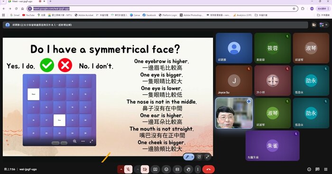Viewport: 332px width, 174px height.
Task: Open the browser home page
Action: pyautogui.click(x=22, y=9)
